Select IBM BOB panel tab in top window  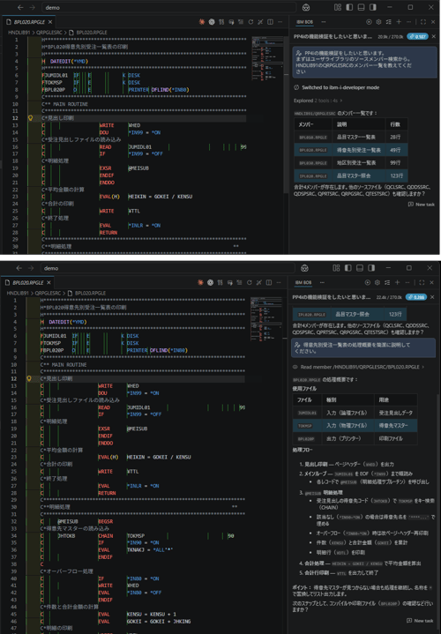click(x=304, y=22)
